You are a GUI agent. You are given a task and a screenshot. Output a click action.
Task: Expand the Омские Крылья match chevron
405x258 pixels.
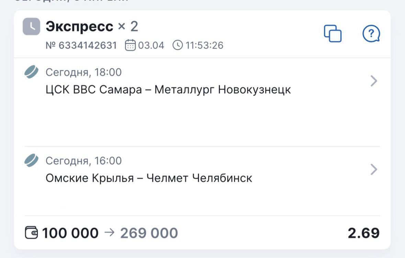tap(374, 169)
